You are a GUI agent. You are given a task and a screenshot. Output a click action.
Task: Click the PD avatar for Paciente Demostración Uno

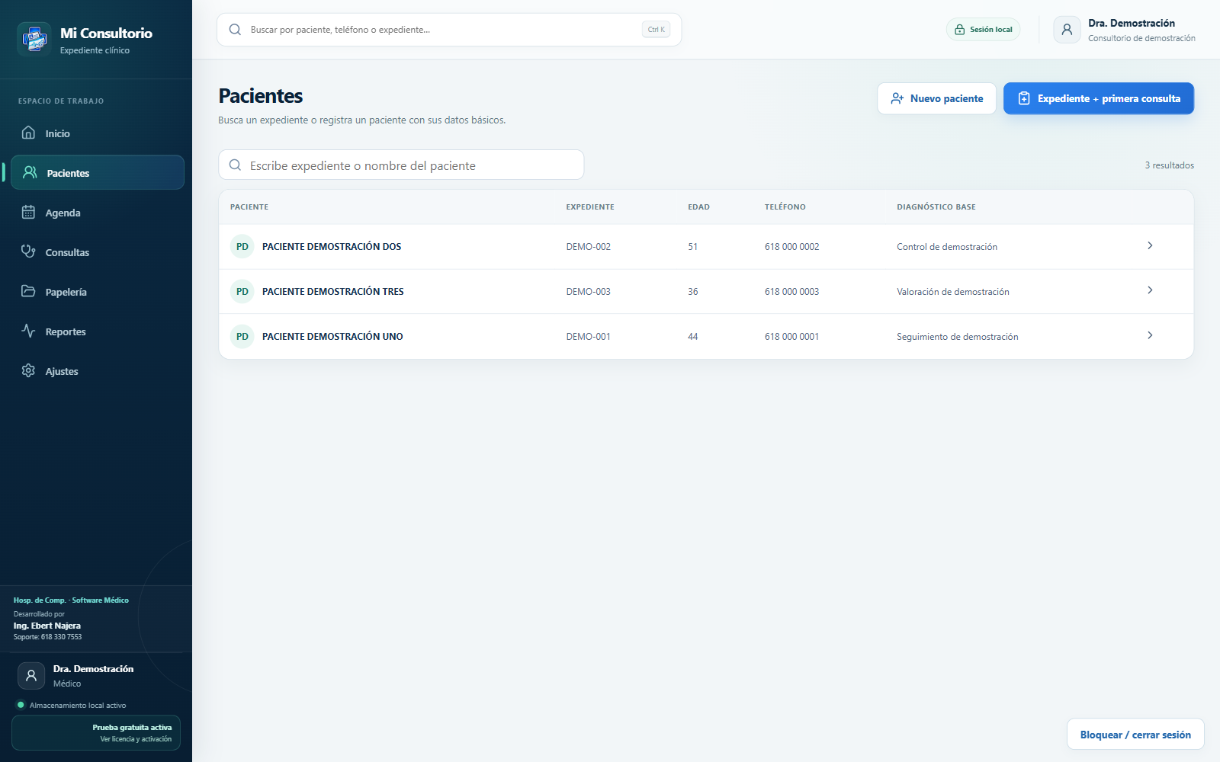click(x=242, y=336)
